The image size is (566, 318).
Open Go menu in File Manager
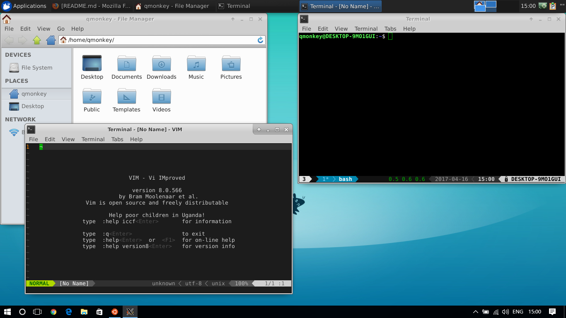(x=61, y=29)
